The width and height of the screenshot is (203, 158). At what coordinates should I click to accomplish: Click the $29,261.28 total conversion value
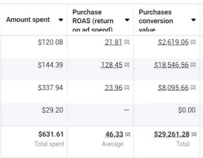point(172,134)
